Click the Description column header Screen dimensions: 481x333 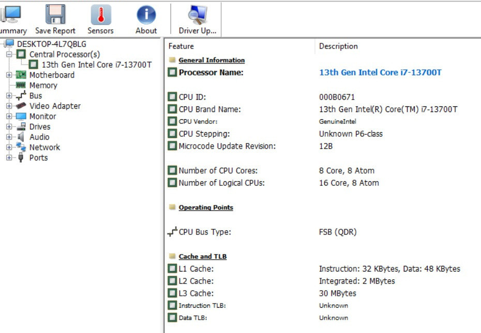pos(338,46)
